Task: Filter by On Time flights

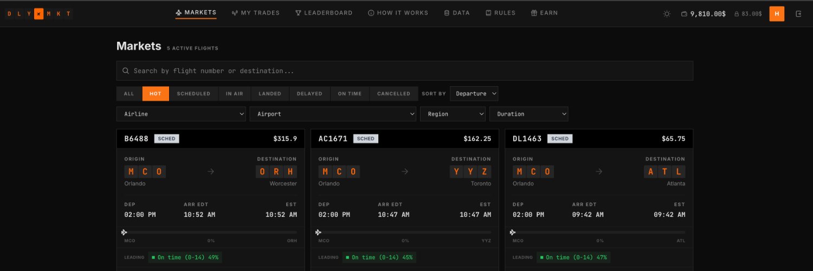Action: click(350, 94)
